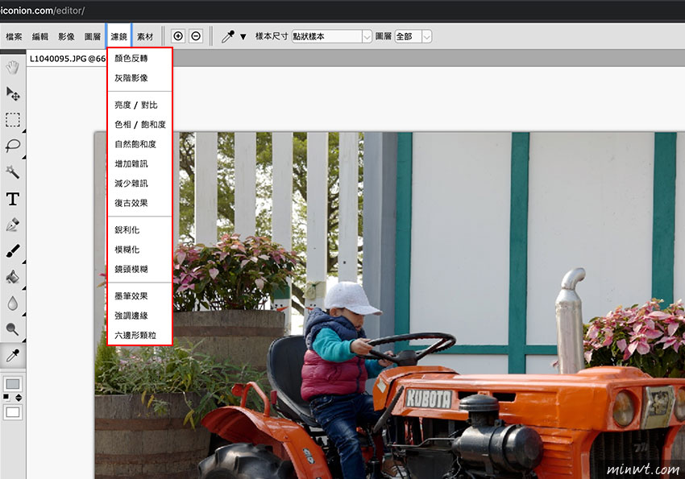Open the 圖層 全部 dropdown
Screen dimensions: 685x479
point(413,36)
